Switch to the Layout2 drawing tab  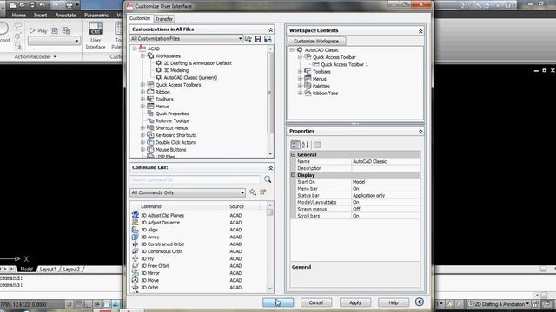pos(71,270)
